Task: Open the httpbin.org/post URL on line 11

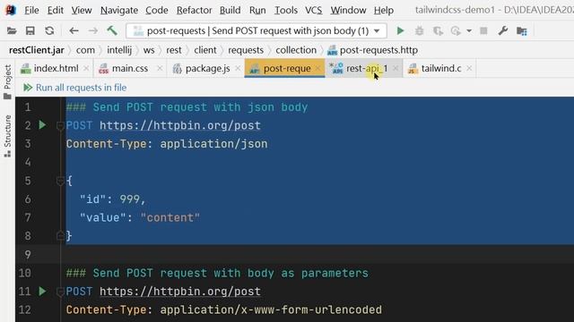Action: pyautogui.click(x=180, y=292)
